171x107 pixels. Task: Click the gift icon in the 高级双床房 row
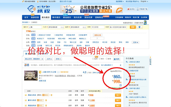point(46,105)
